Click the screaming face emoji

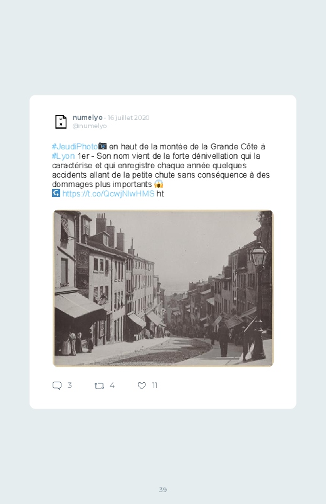pyautogui.click(x=159, y=184)
